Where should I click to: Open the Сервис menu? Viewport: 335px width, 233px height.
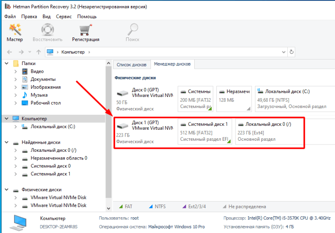coord(64,17)
